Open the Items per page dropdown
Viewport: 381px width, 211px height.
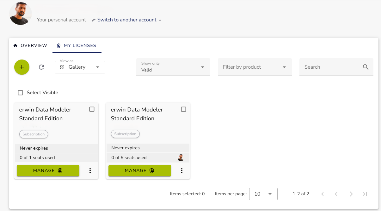(263, 194)
